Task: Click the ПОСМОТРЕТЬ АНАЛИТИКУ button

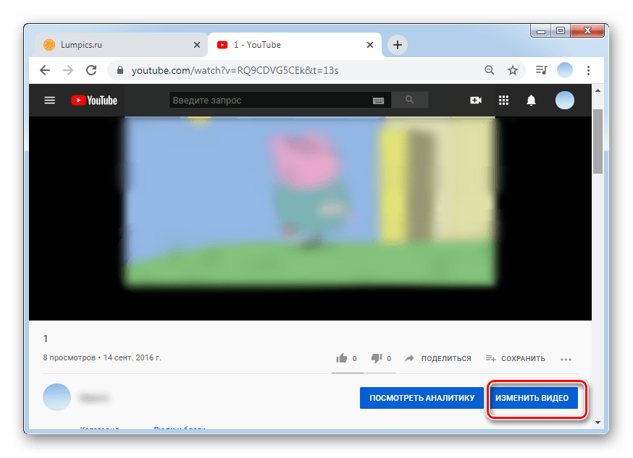Action: [422, 398]
